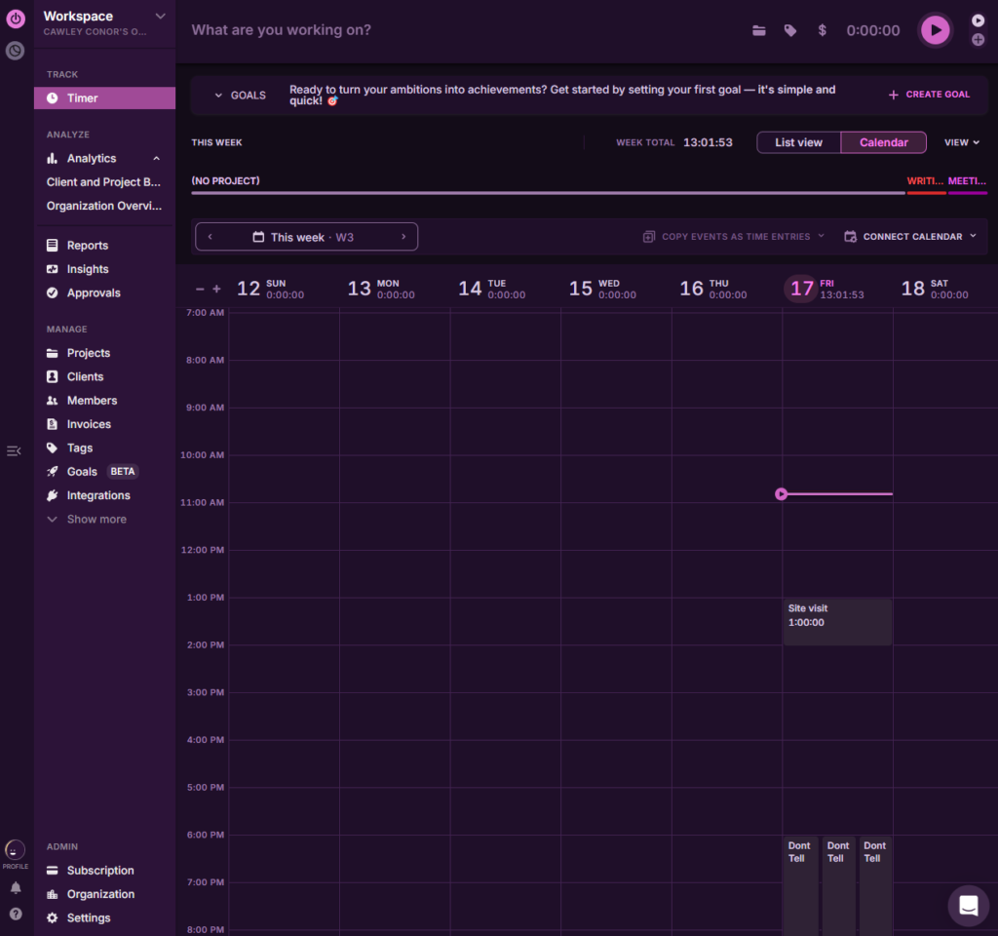Open the Reports page in sidebar
Image resolution: width=998 pixels, height=936 pixels.
[88, 246]
